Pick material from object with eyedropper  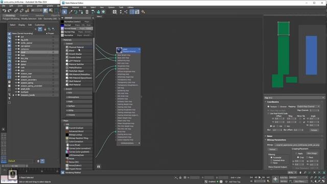71,12
